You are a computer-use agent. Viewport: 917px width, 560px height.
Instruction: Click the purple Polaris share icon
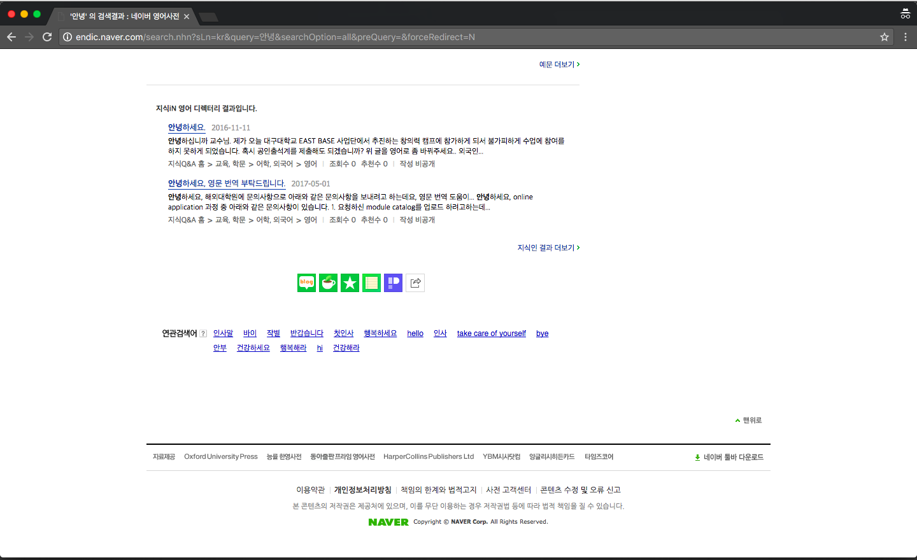coord(393,283)
